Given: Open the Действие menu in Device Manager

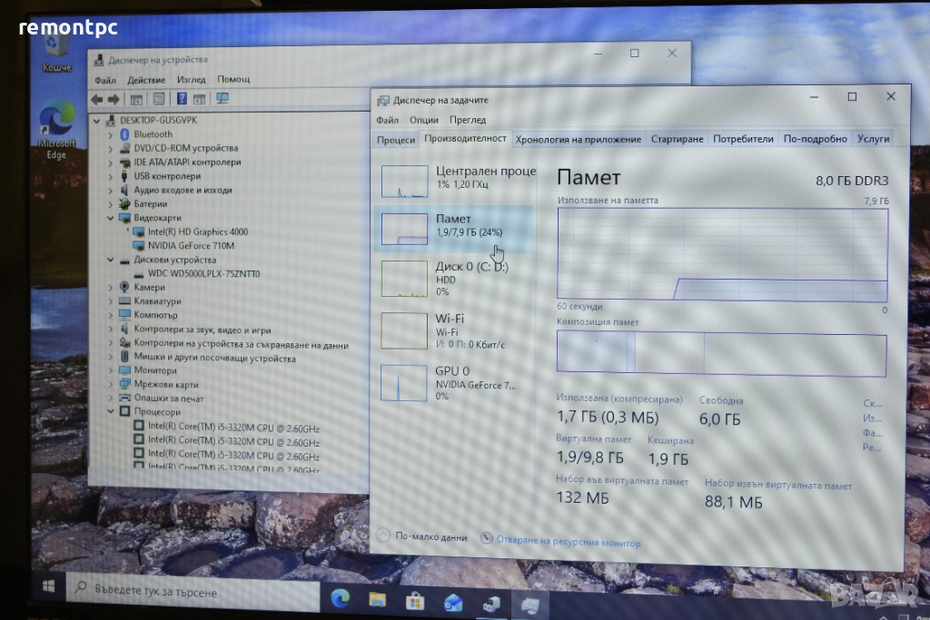Looking at the screenshot, I should pyautogui.click(x=146, y=80).
